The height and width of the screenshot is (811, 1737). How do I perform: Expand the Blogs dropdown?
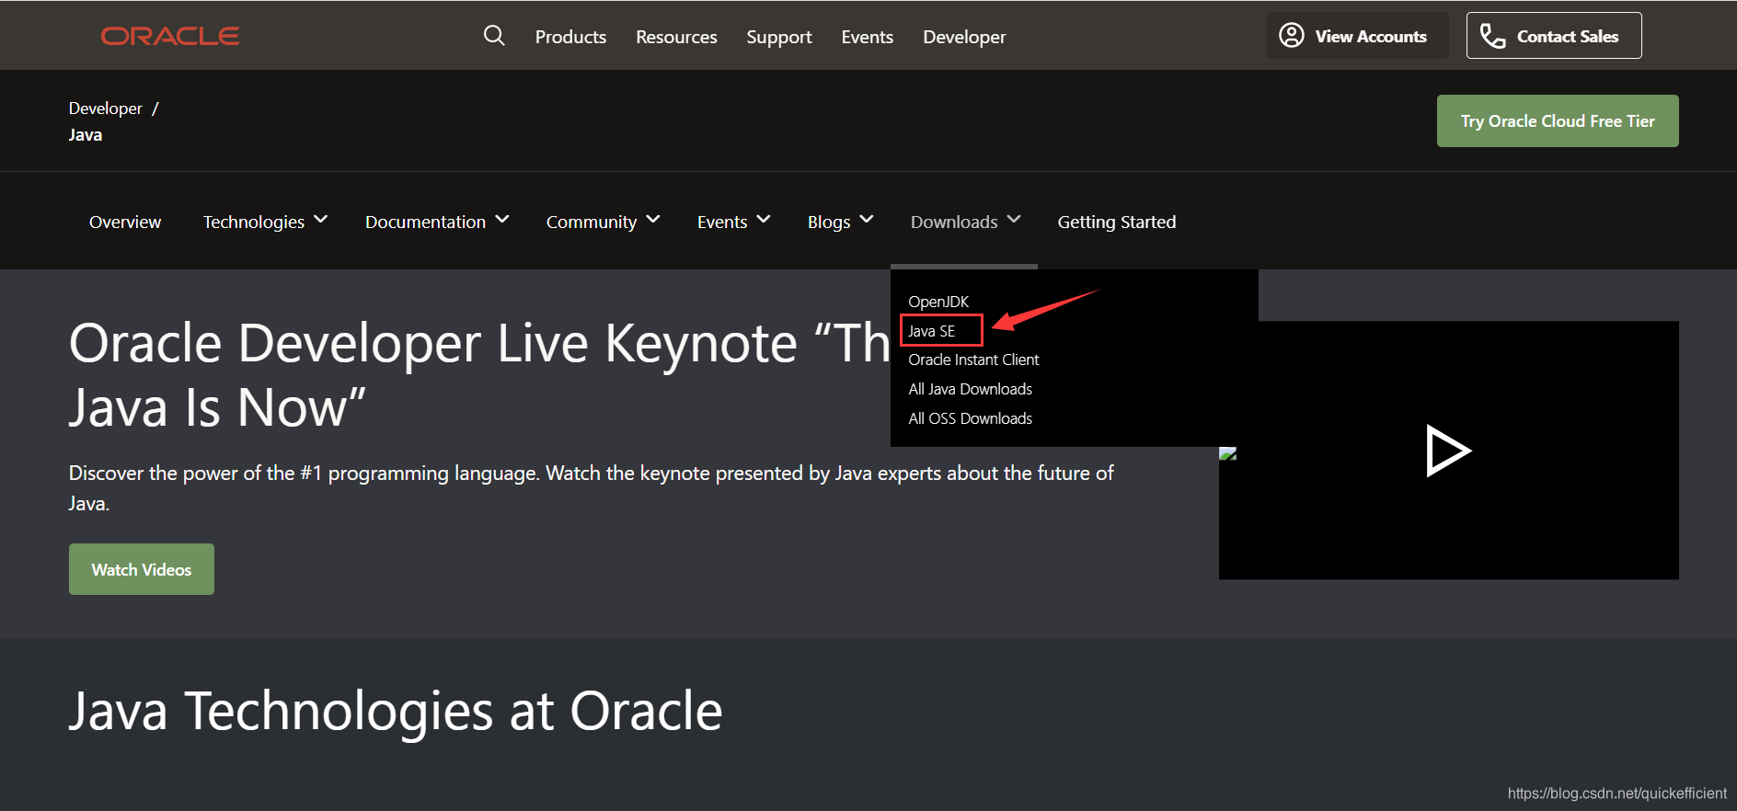click(840, 222)
